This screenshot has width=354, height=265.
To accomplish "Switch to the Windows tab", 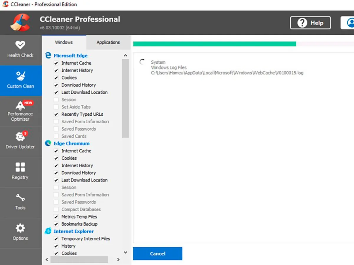I will point(64,42).
